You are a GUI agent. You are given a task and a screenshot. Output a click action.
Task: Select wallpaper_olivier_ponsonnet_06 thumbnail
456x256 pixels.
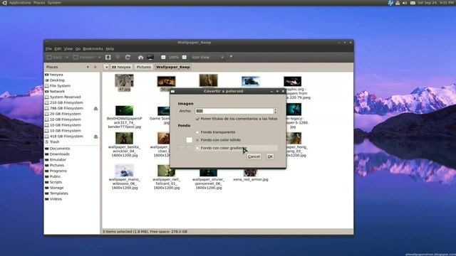(x=208, y=173)
